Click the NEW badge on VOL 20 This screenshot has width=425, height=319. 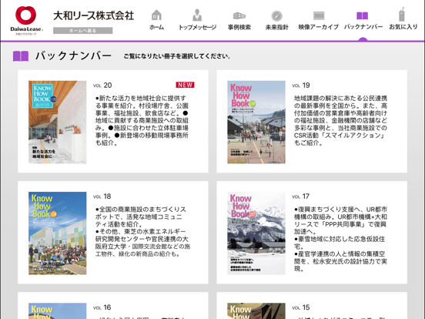click(x=185, y=85)
